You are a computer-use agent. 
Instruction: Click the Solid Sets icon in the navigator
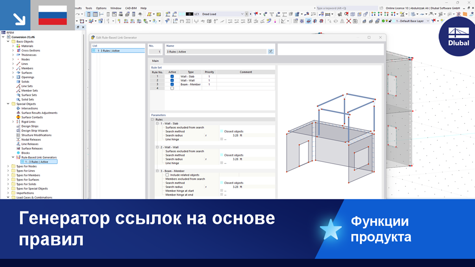click(x=18, y=99)
